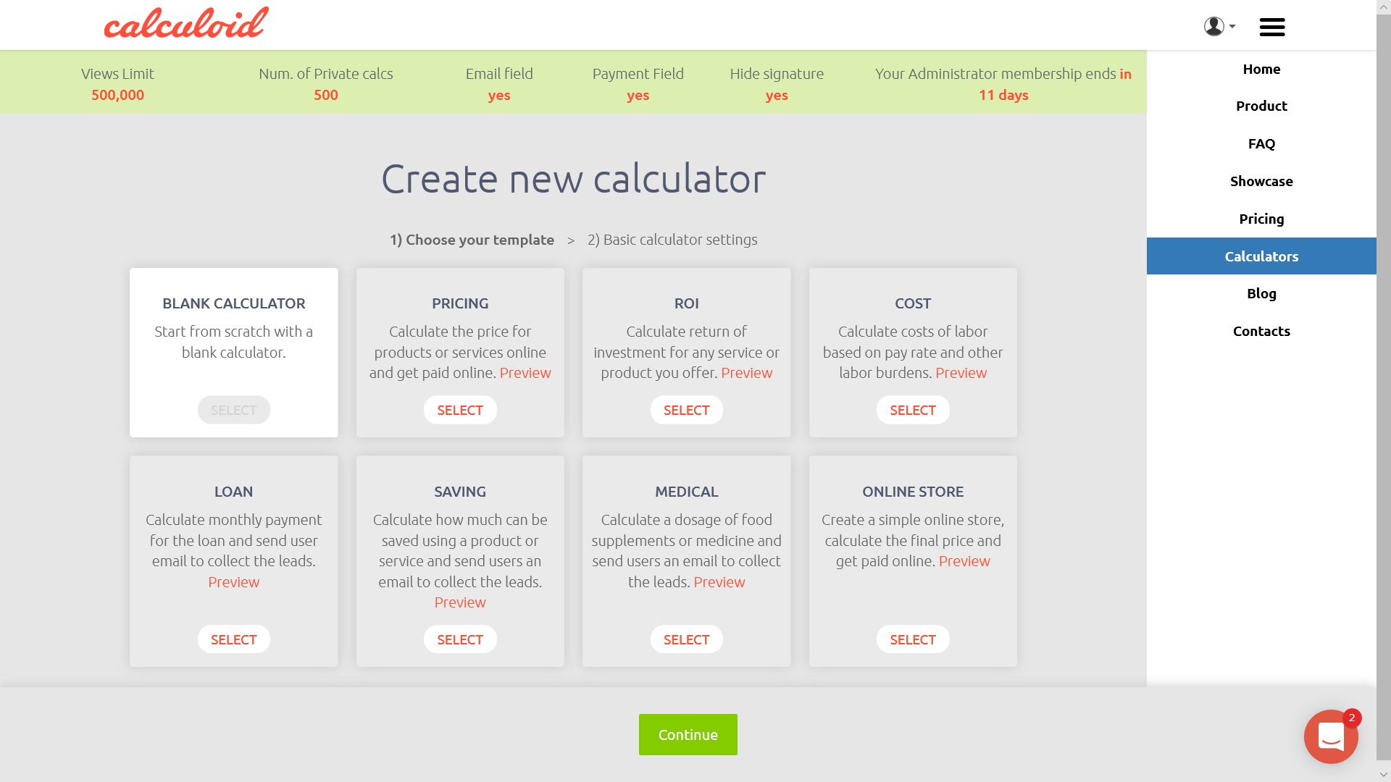Select the ONLINE STORE calculator template
This screenshot has width=1391, height=782.
coord(914,640)
